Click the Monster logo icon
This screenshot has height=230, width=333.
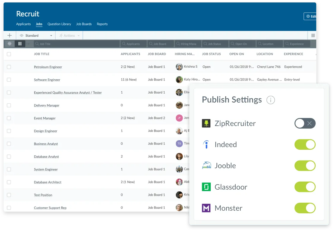tap(206, 208)
